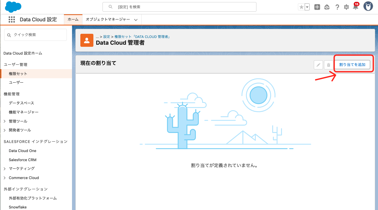Click the 割り当てが定義されていません。 message

224,165
